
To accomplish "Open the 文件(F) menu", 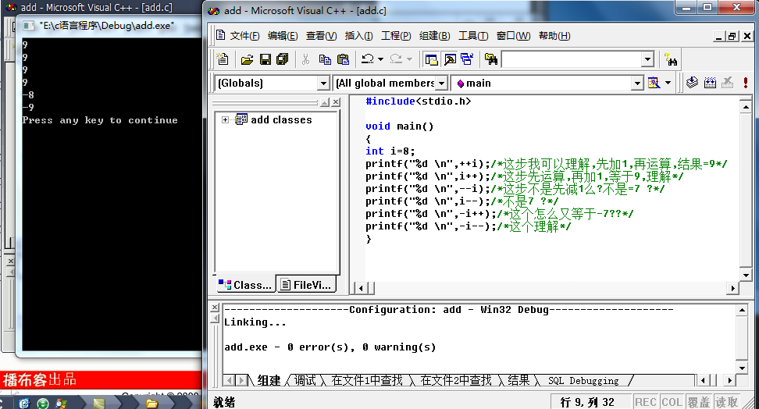I will point(244,36).
